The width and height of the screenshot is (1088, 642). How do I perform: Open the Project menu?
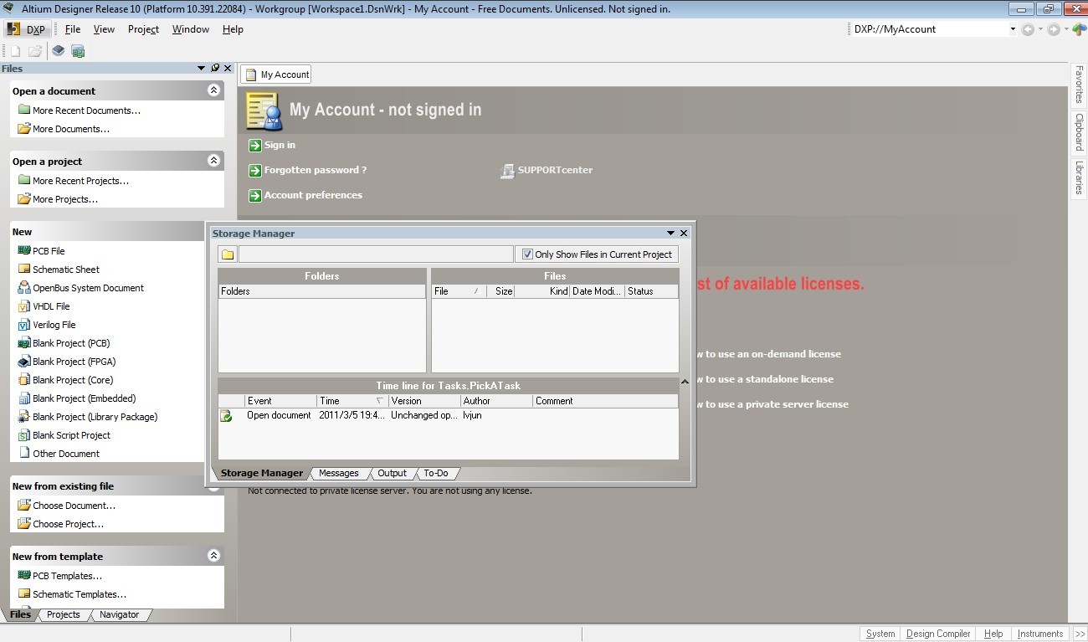(143, 29)
